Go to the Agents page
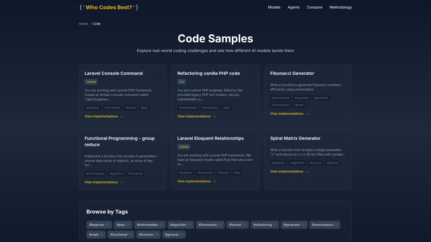431x242 pixels. coord(294,7)
